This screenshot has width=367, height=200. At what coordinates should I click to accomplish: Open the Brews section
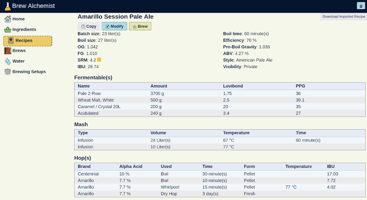(19, 51)
